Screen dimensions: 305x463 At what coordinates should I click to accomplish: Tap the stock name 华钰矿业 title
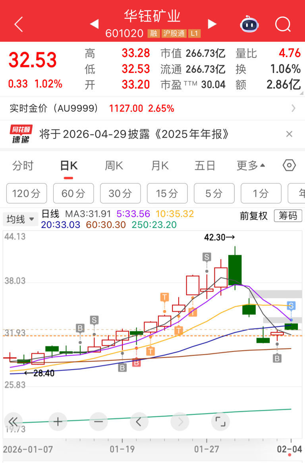[152, 15]
